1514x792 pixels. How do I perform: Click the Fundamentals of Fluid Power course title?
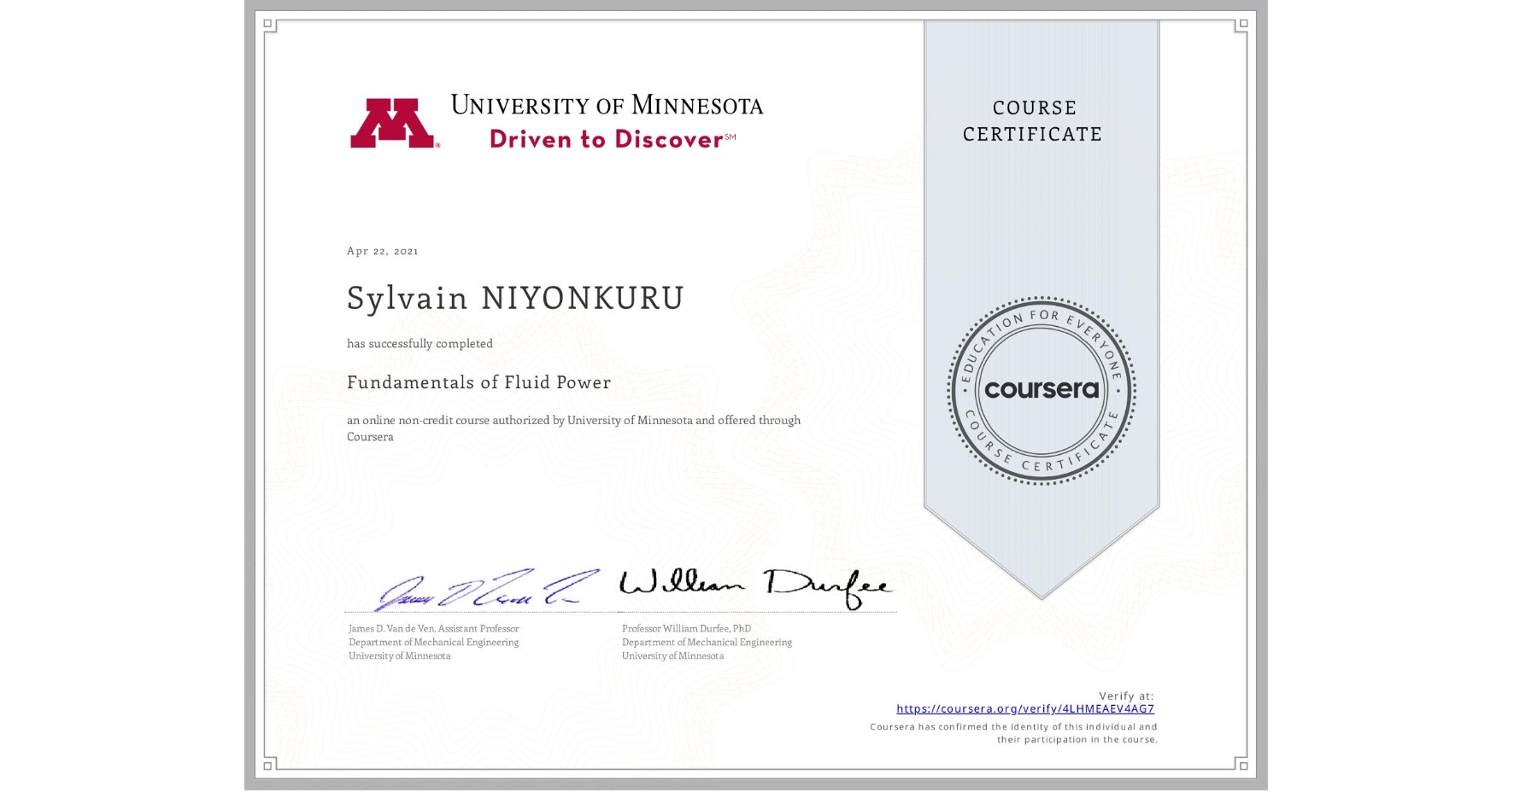tap(478, 383)
